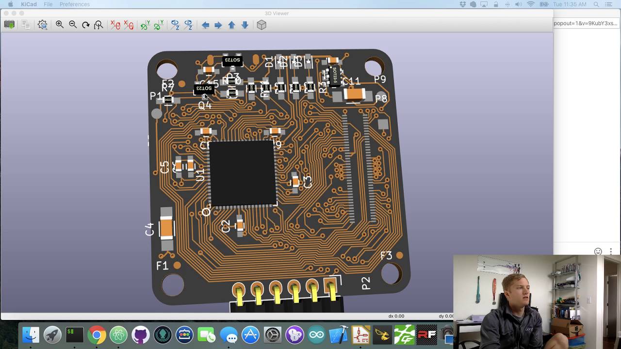
Task: Open Finder from the Dock
Action: [31, 335]
